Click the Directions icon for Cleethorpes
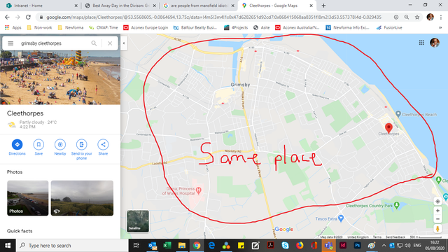The image size is (448, 252). tap(17, 145)
